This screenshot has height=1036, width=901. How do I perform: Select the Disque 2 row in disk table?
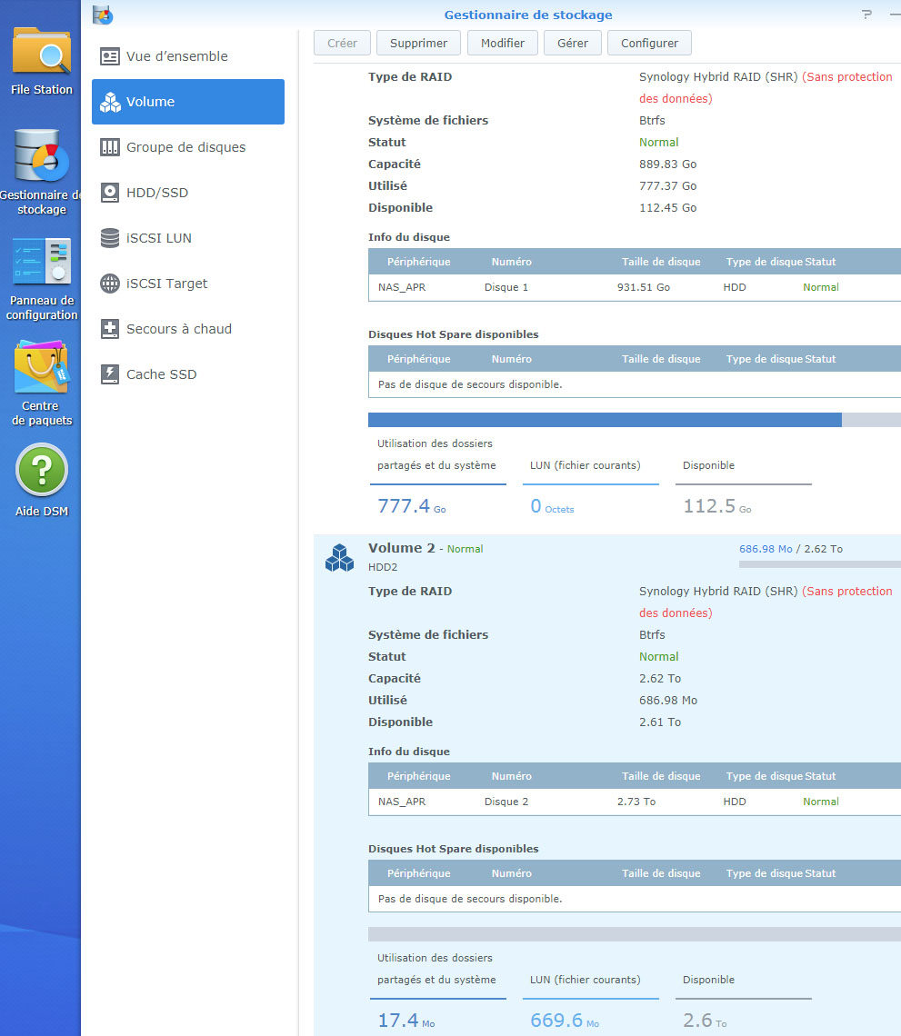pos(635,802)
